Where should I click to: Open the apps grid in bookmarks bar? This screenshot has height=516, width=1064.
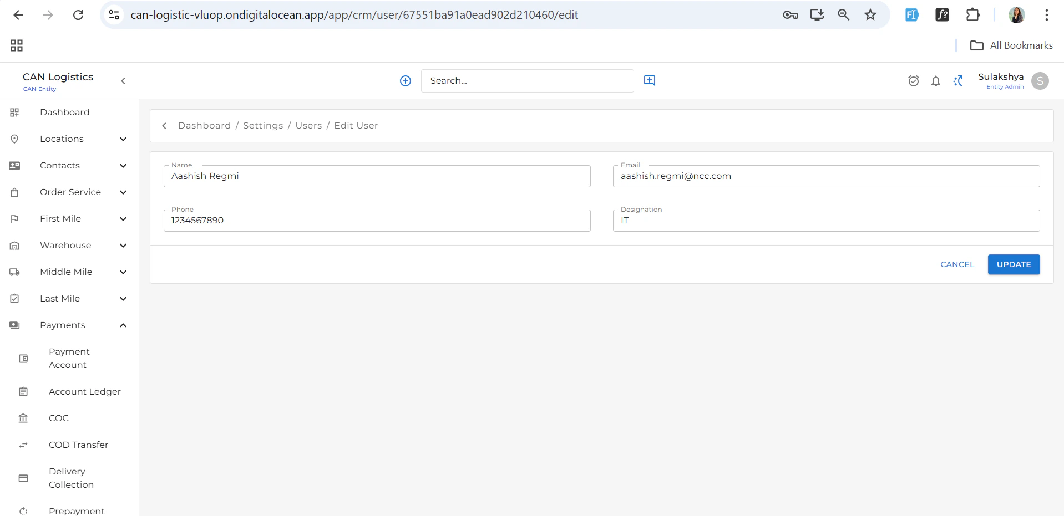pos(17,45)
